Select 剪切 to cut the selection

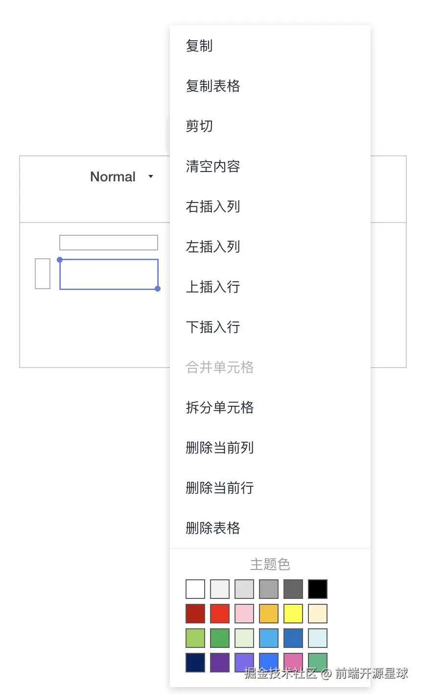tap(199, 126)
